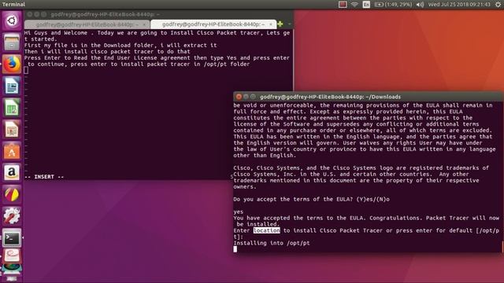Open the tab list dropdown arrow

289,24
